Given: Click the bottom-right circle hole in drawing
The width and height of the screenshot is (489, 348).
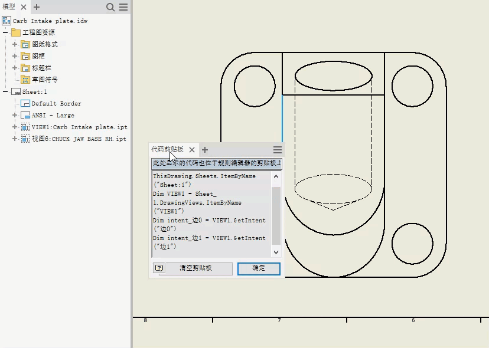Looking at the screenshot, I should [412, 244].
